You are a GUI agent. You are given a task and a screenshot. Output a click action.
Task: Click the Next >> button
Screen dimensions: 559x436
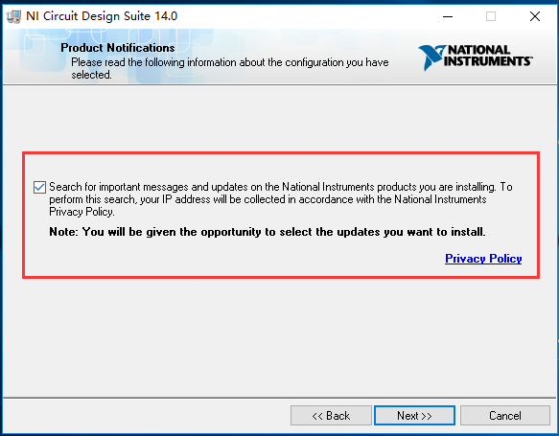(x=414, y=415)
